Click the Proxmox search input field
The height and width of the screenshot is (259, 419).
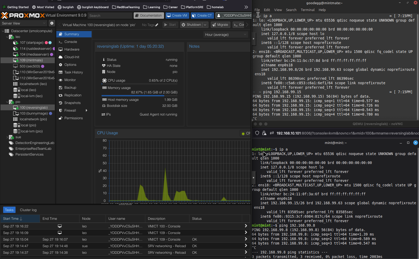click(x=110, y=16)
